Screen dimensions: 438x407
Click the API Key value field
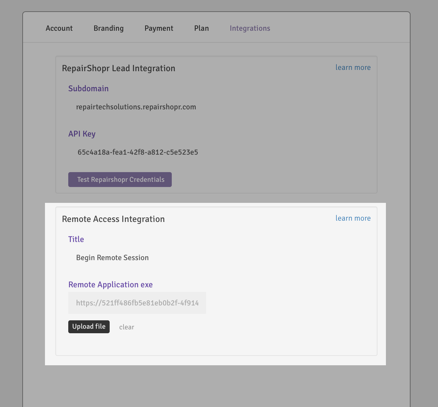click(137, 152)
